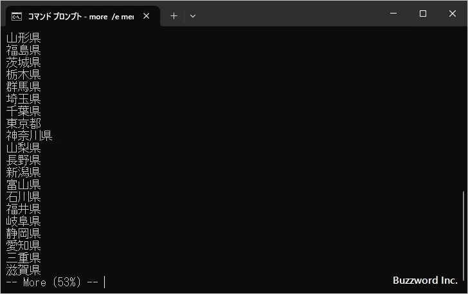
Task: Click the line 茨城県
Action: pyautogui.click(x=23, y=62)
